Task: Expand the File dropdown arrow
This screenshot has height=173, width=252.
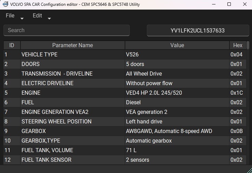Action: [x=22, y=18]
